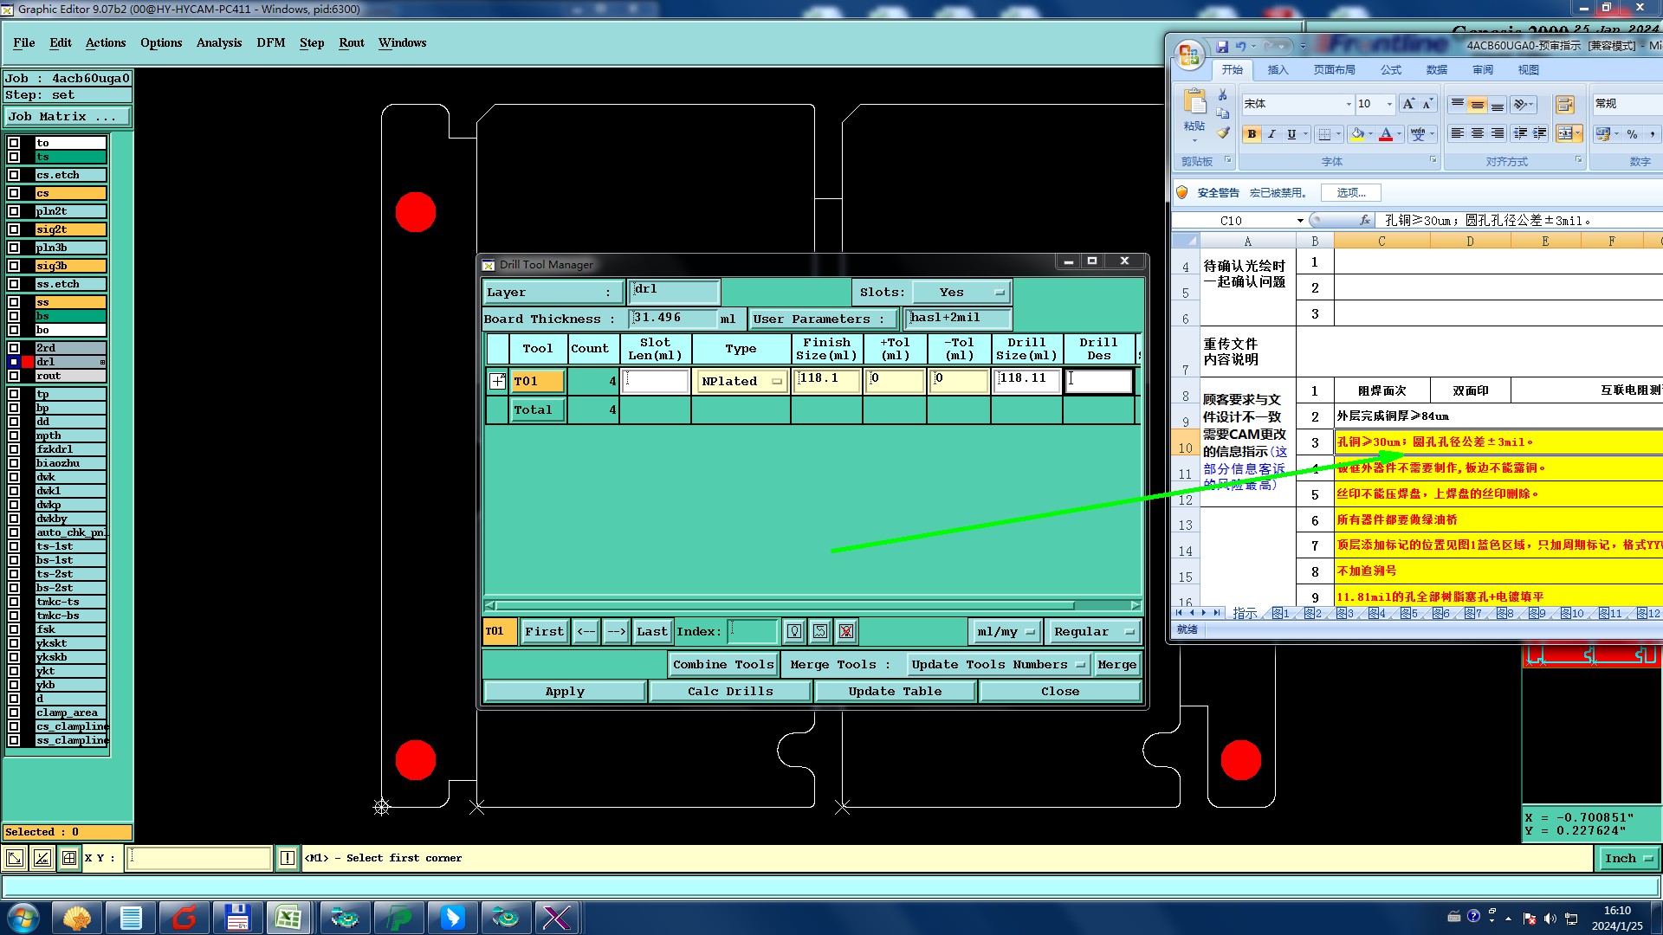Click the Wrap Text icon in alignment group
Screen dimensions: 1663x935
click(x=1564, y=105)
